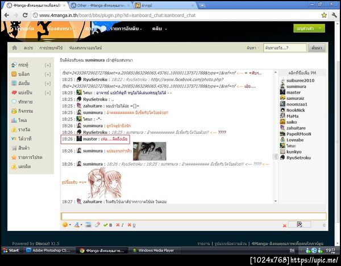Open the last top navigation dropdown item

159,28
